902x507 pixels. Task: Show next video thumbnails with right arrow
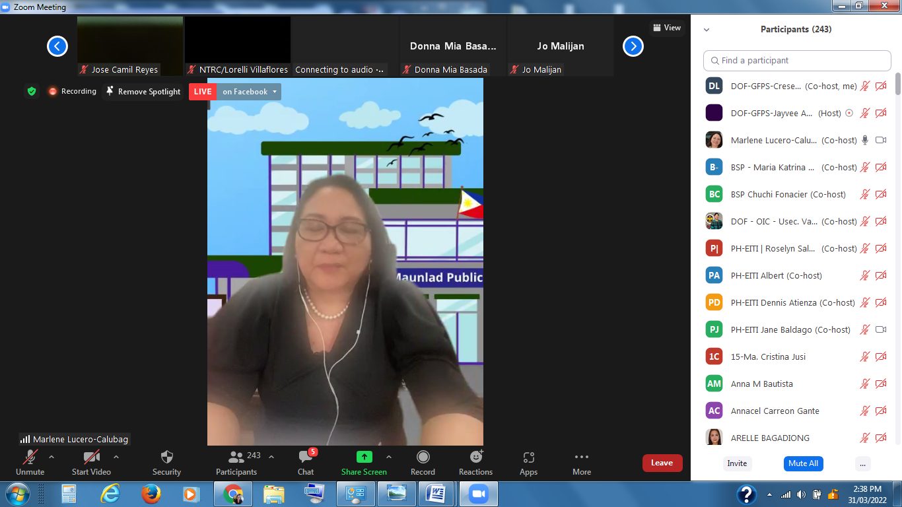(633, 46)
